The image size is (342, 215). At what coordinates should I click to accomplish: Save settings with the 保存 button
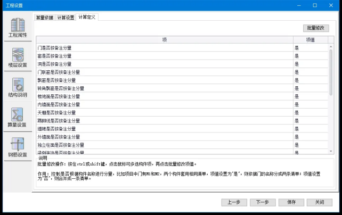coord(291,202)
